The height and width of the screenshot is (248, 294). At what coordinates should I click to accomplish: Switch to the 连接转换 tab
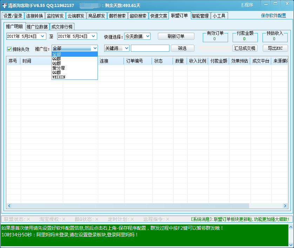point(34,16)
